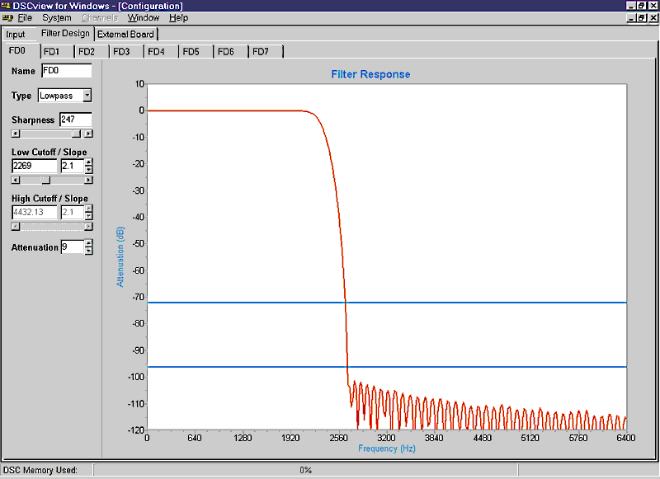This screenshot has width=660, height=479.
Task: Click the Sharpness scrollbar right arrow
Action: 89,134
